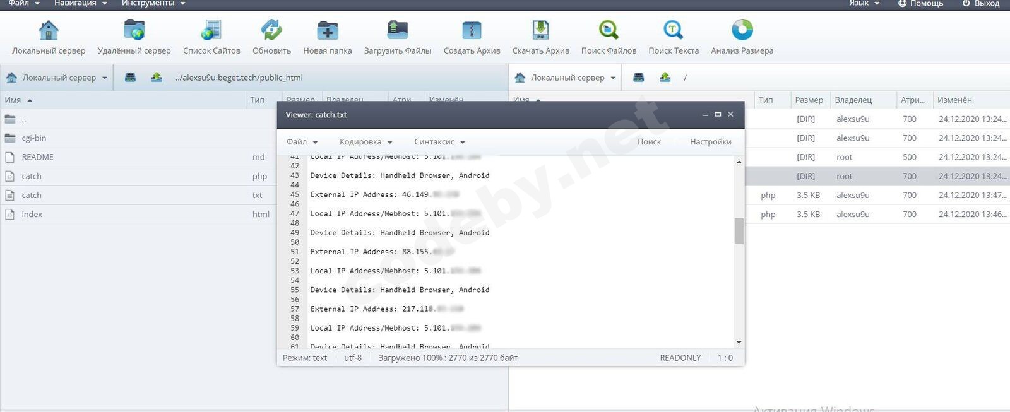The width and height of the screenshot is (1010, 412).
Task: Click the left panel public_html path field
Action: [x=239, y=78]
